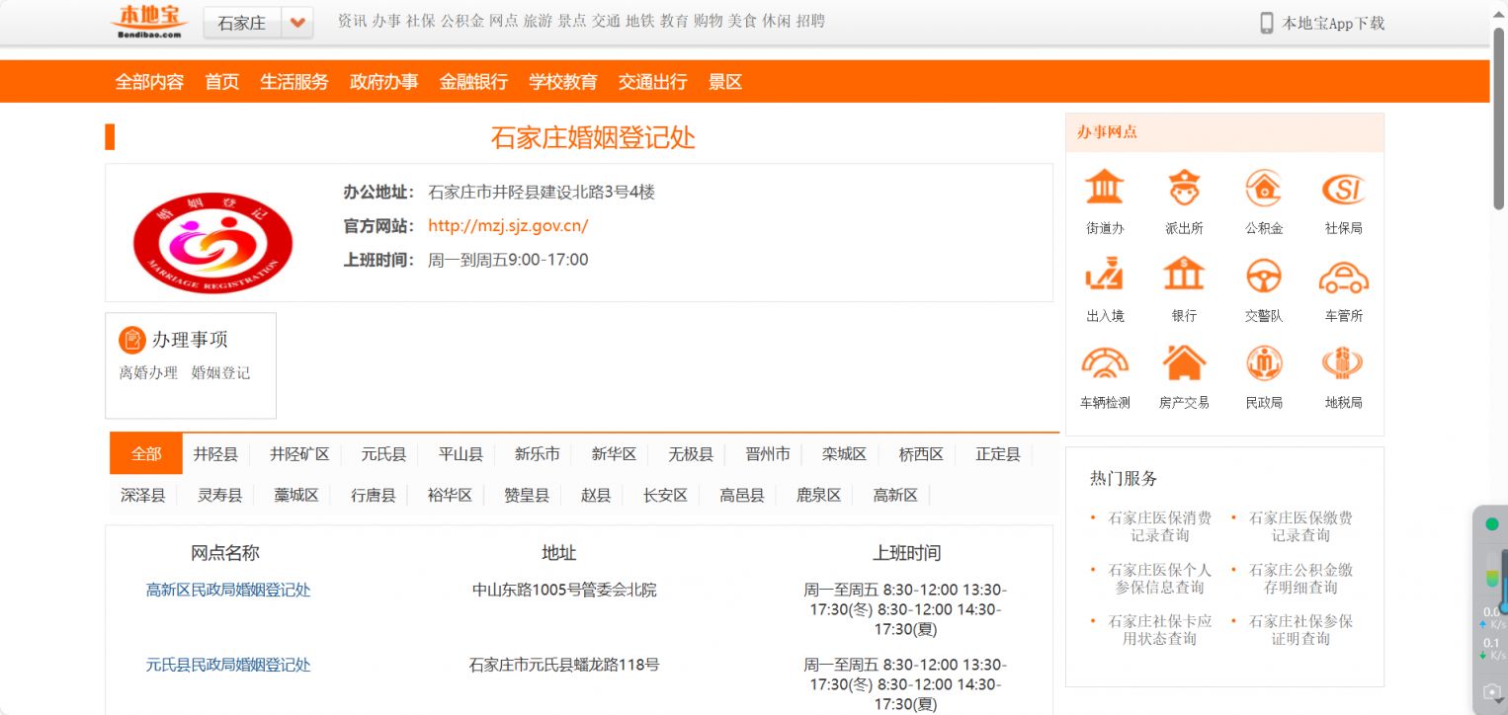
Task: Open 高新区民政局婚姻登记处 outlet link
Action: (228, 590)
